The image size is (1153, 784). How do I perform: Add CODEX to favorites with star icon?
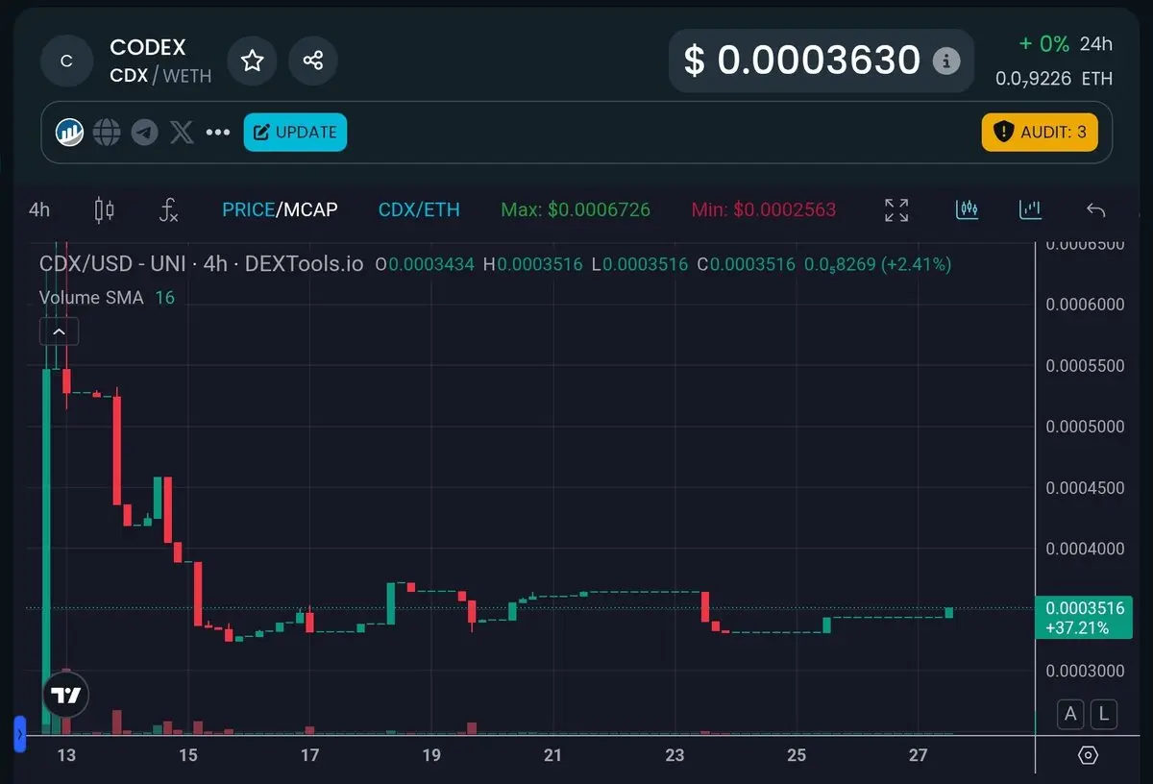(x=252, y=61)
